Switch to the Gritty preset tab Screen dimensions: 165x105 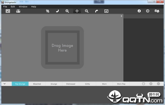[87, 84]
